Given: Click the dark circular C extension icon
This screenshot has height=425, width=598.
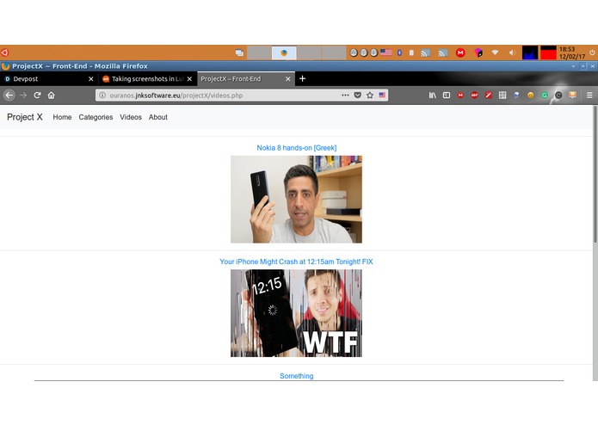Looking at the screenshot, I should click(x=558, y=95).
